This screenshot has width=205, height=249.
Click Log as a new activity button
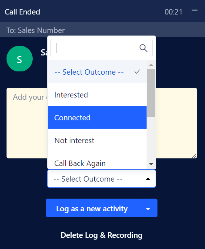[92, 208]
